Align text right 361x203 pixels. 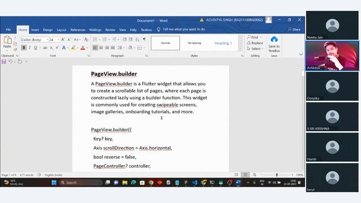107,47
